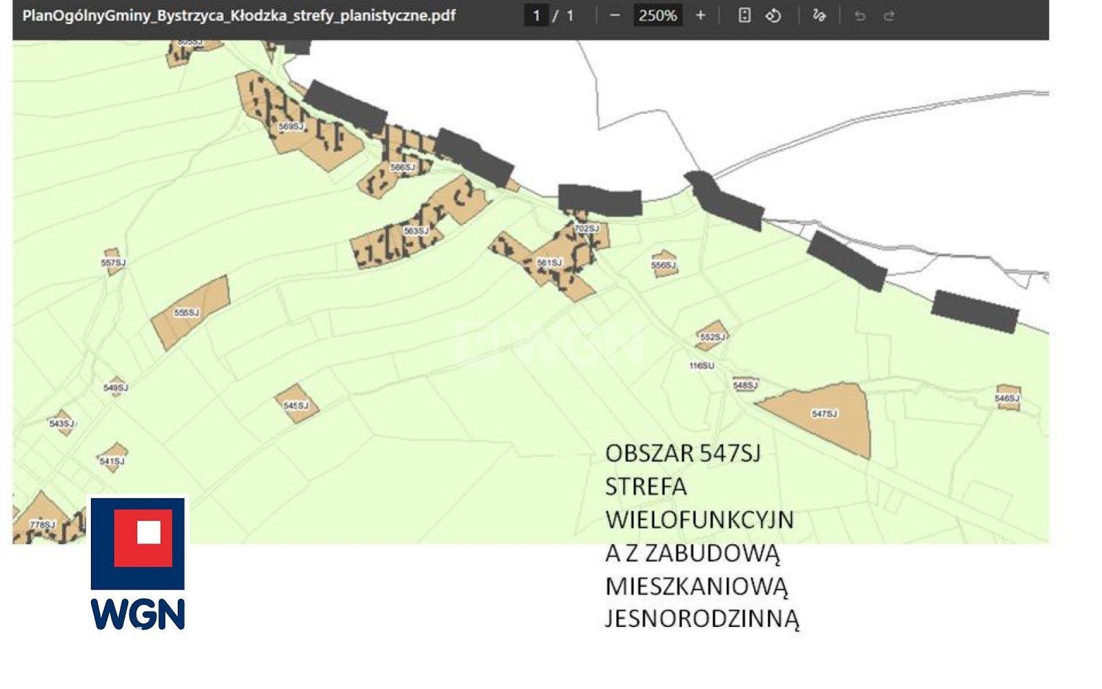Select the Draw annotation tool
1102x689 pixels.
pos(819,15)
